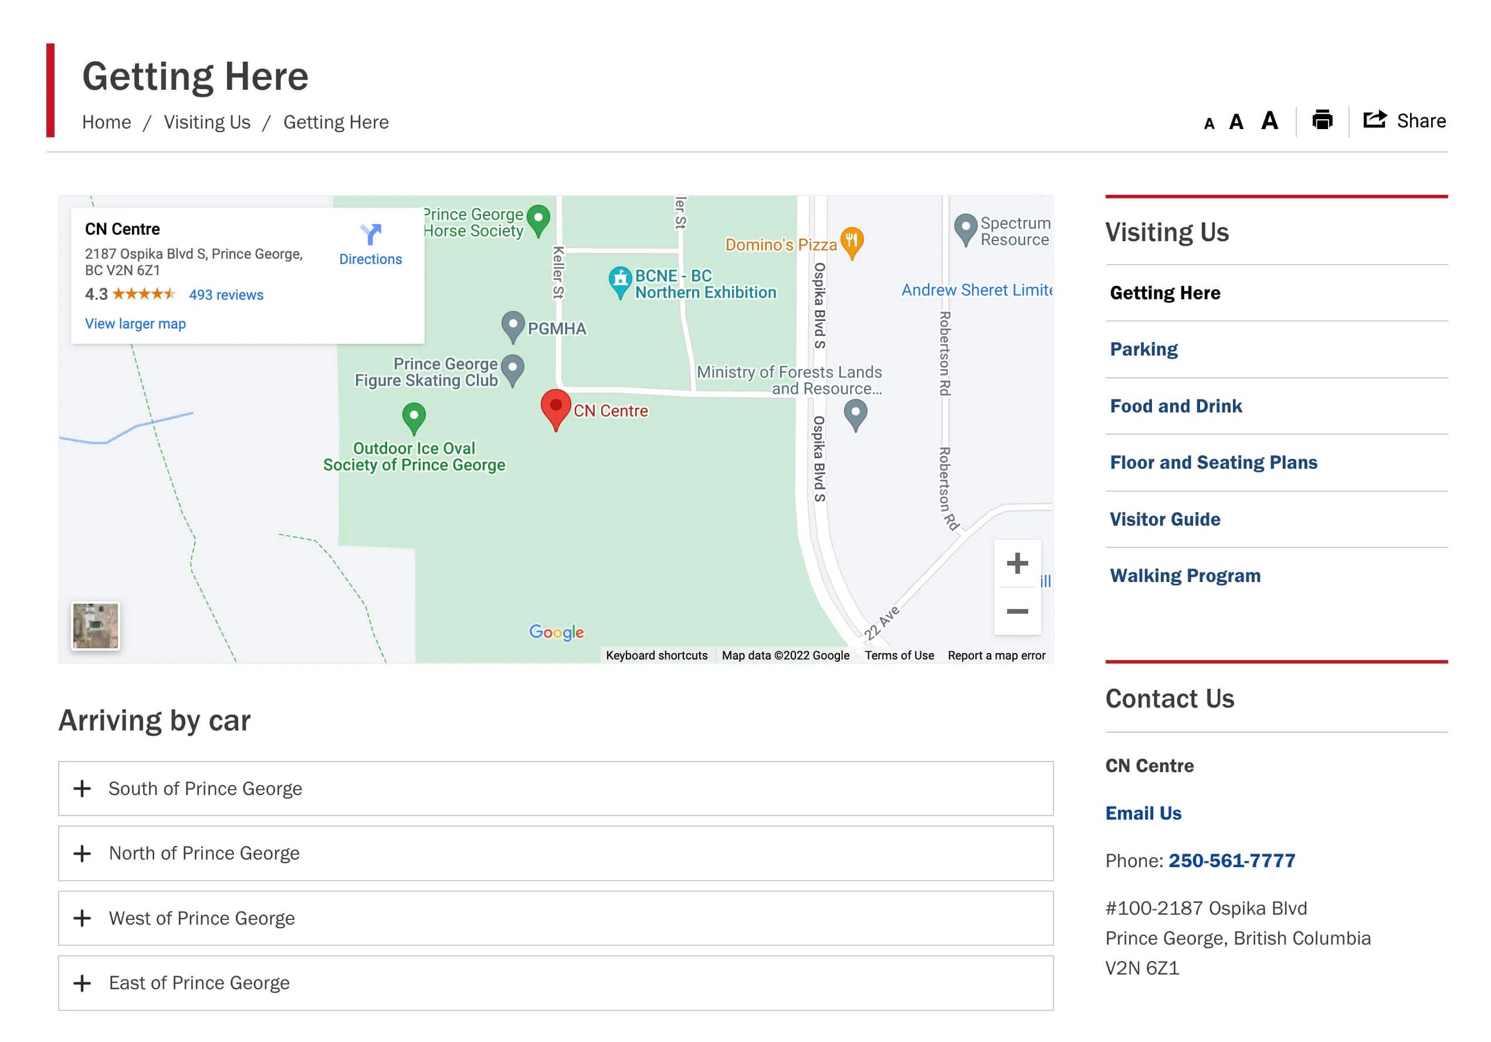The height and width of the screenshot is (1042, 1491).
Task: Click the Prince George Figure Skating Club pin
Action: (x=513, y=370)
